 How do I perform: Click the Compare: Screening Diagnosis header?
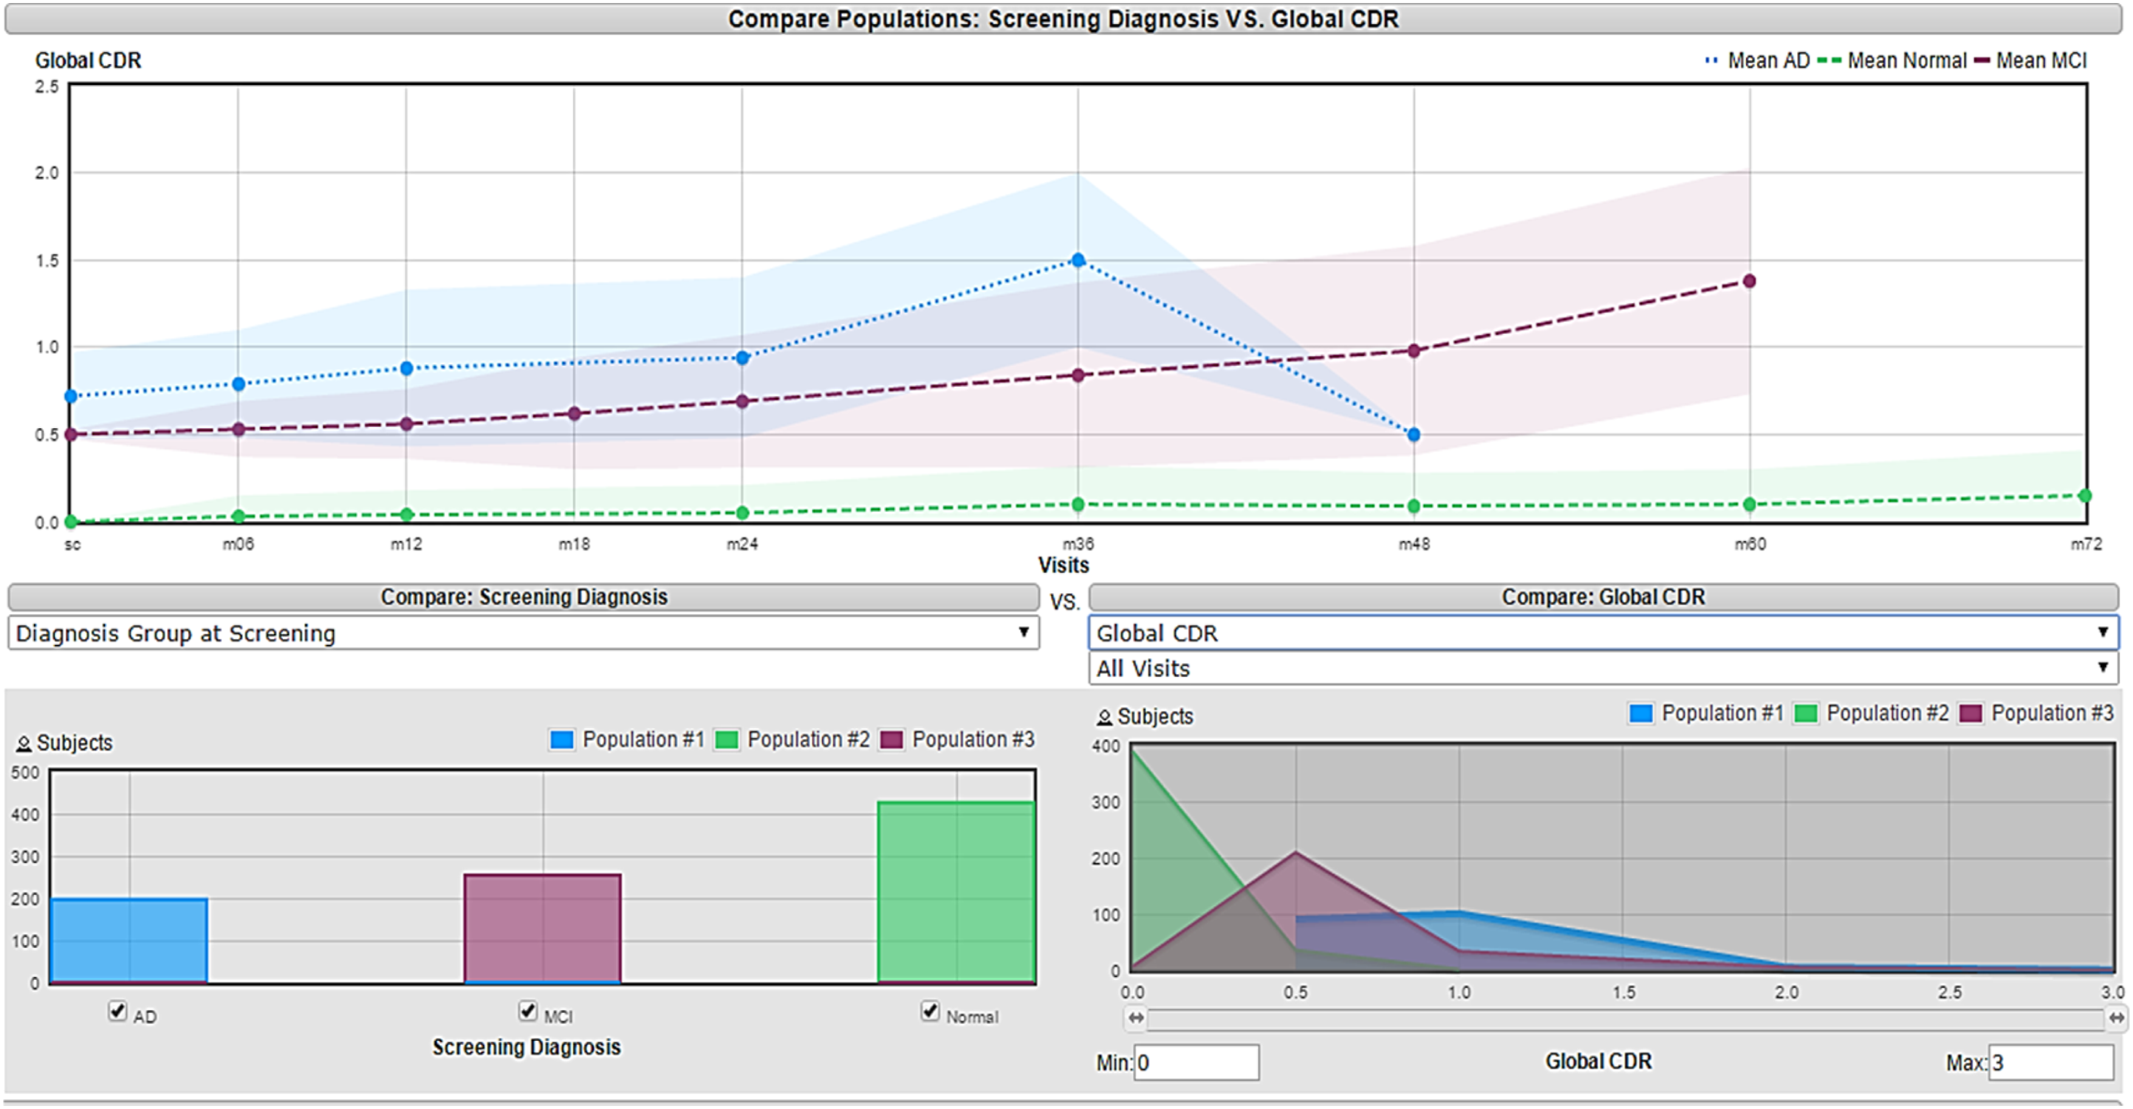(x=523, y=596)
